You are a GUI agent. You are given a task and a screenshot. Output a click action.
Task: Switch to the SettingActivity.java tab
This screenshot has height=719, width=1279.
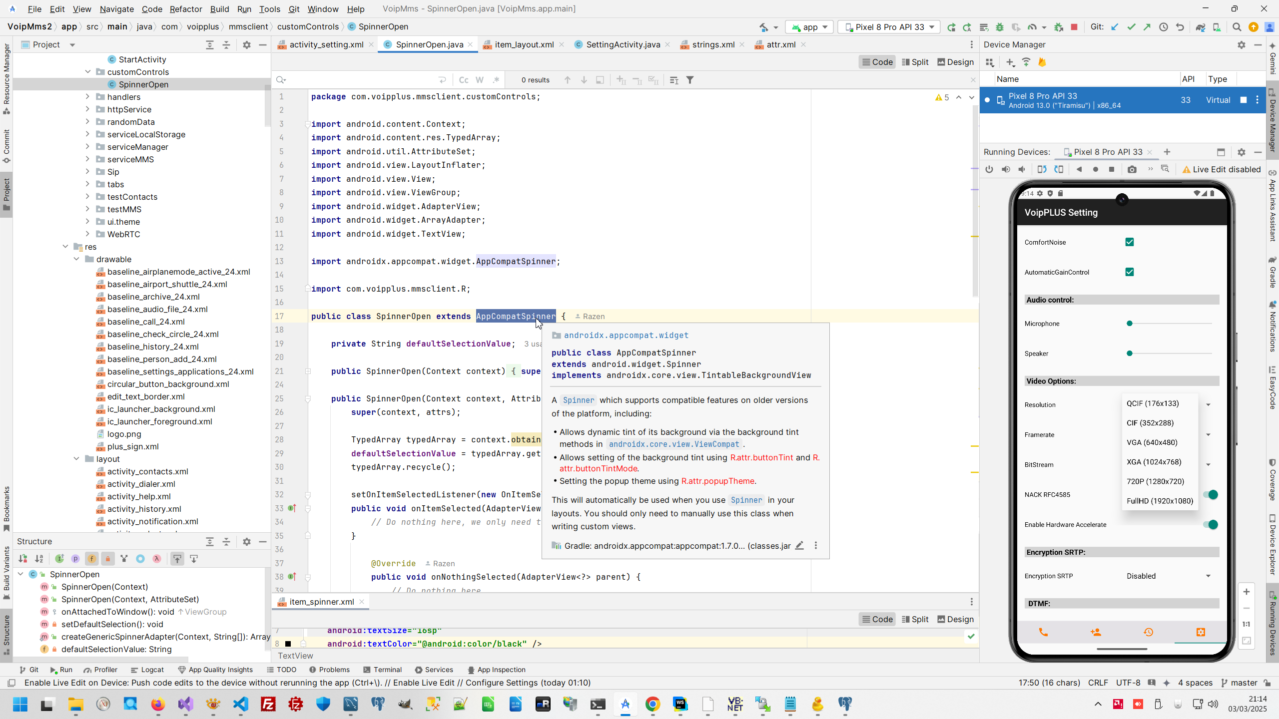[x=623, y=44]
